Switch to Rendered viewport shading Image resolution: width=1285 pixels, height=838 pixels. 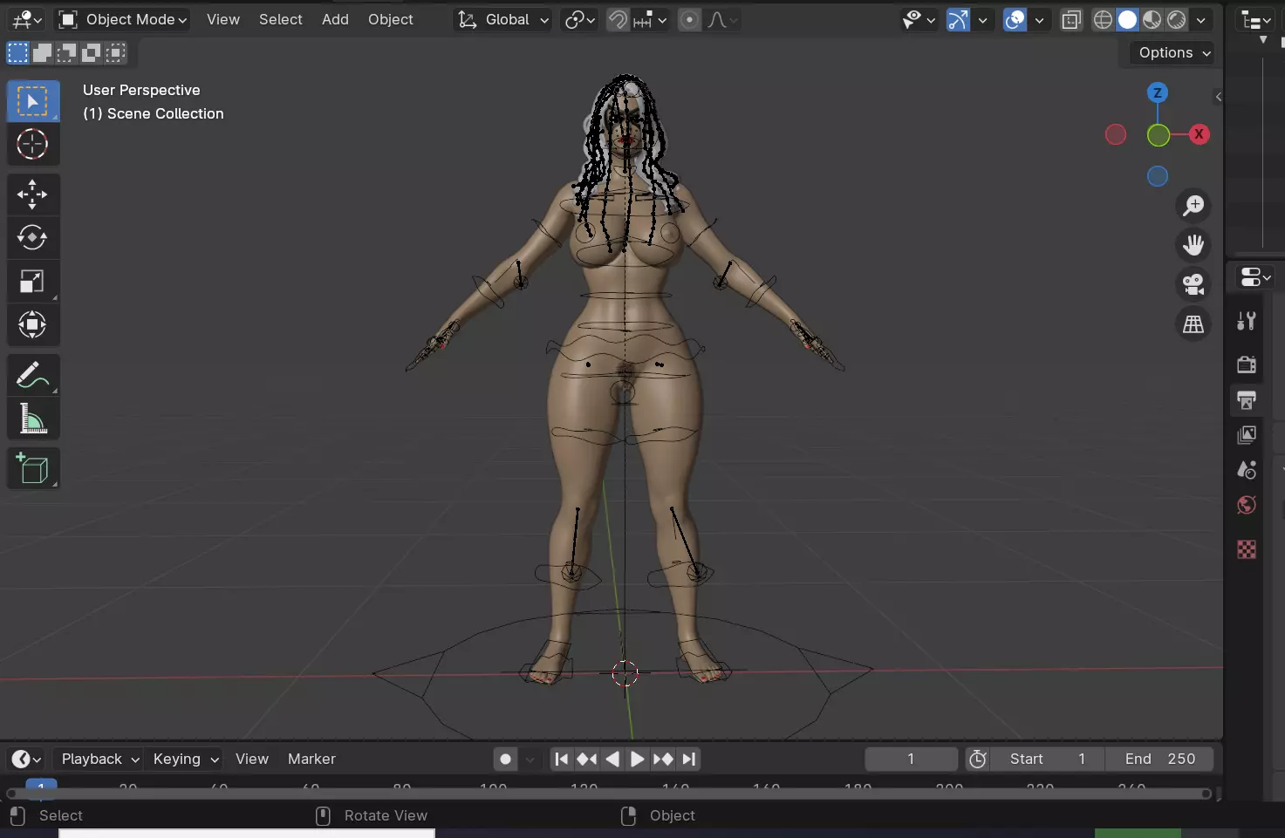[1176, 19]
